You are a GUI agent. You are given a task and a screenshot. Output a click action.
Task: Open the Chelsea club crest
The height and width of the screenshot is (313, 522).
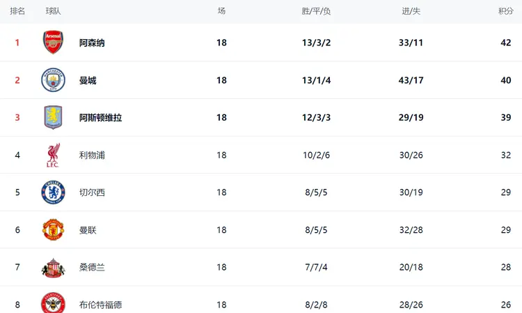click(53, 192)
